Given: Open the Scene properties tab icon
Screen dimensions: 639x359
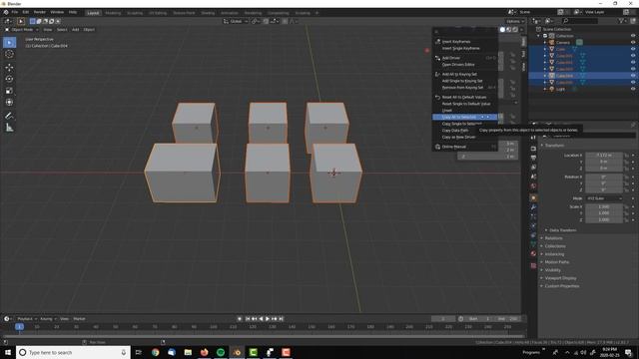Looking at the screenshot, I should [533, 177].
